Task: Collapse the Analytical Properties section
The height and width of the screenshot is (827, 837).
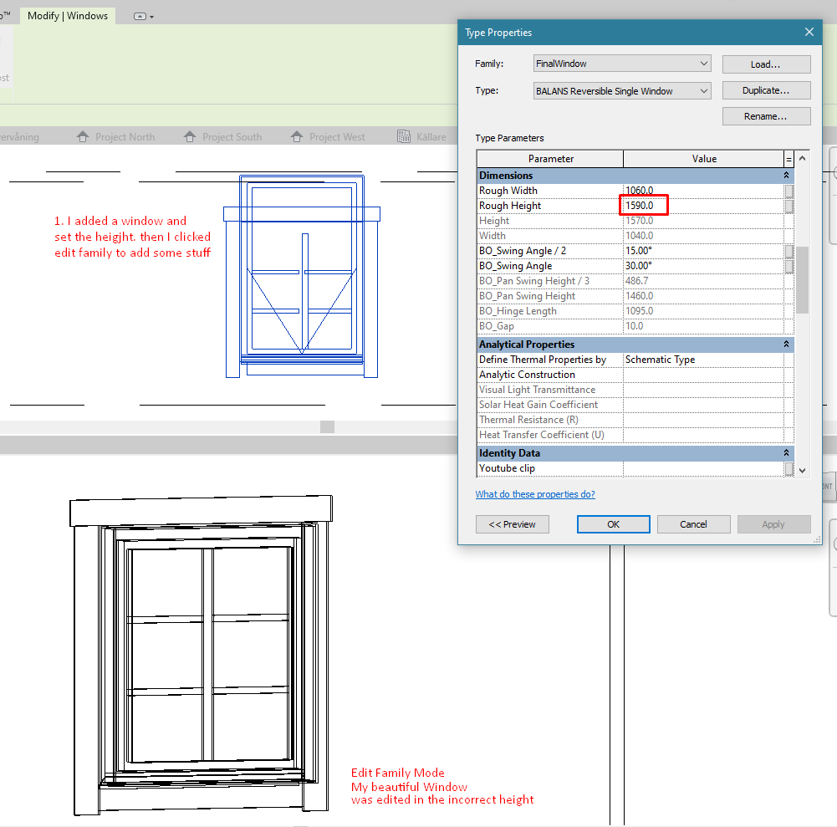Action: 786,344
